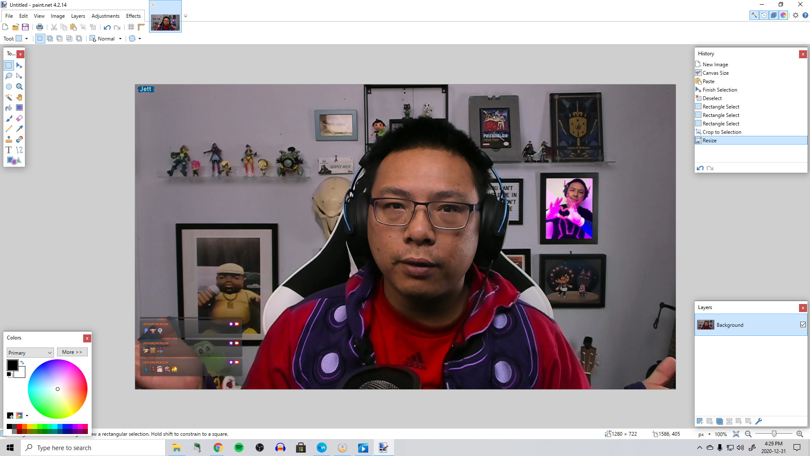Open Spotify from the taskbar
The image size is (810, 456).
coord(239,448)
